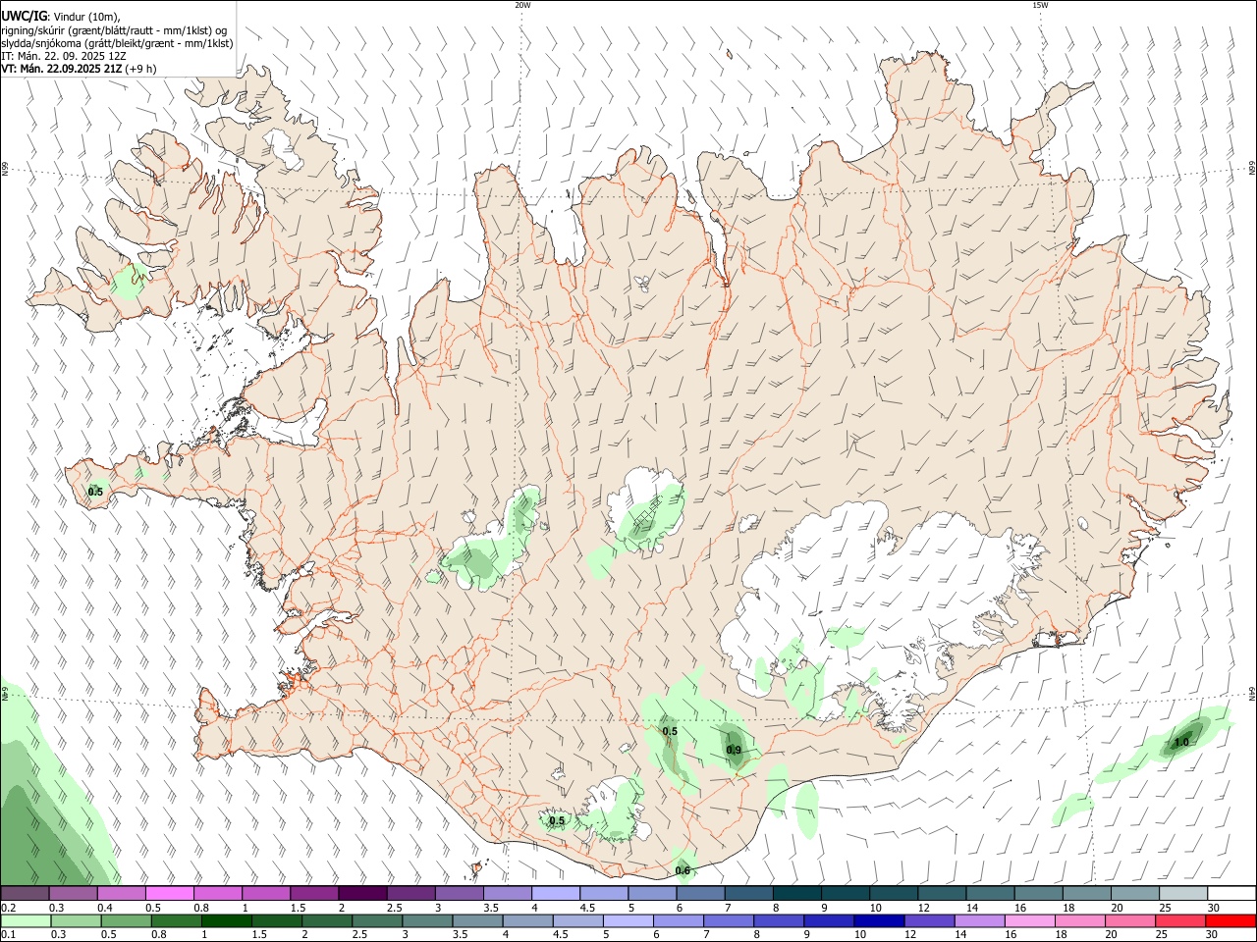The height and width of the screenshot is (942, 1257).
Task: Select the 'IT: Mán. 22. 09. 2025 12Z' line
Action: 63,56
